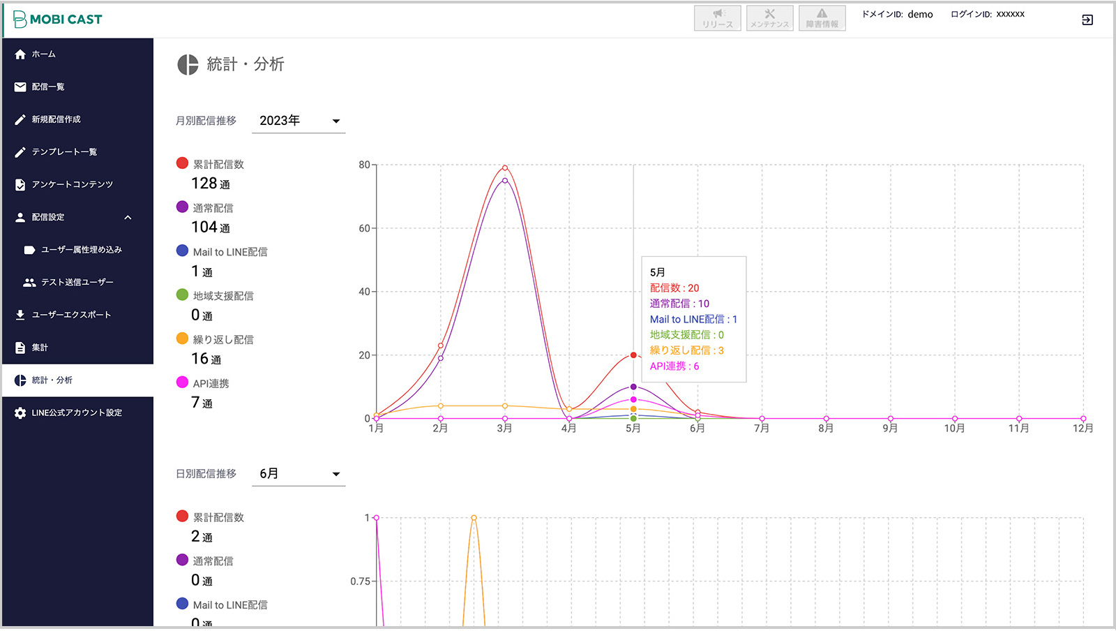Click the orange peak in daily chart
Image resolution: width=1116 pixels, height=631 pixels.
[474, 518]
